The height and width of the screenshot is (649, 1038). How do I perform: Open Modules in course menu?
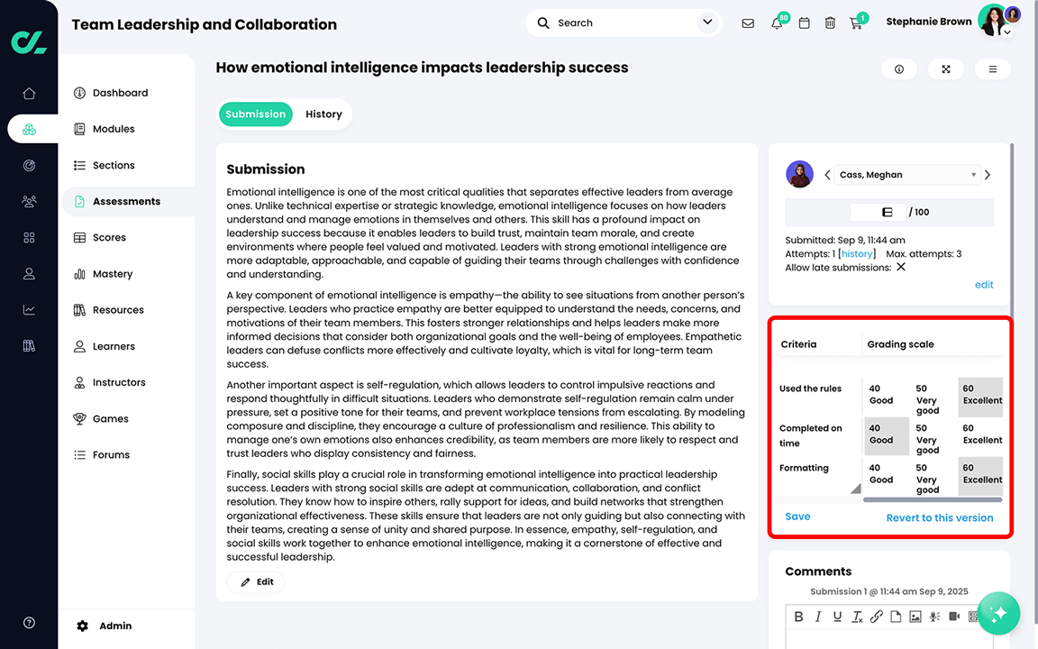tap(114, 129)
